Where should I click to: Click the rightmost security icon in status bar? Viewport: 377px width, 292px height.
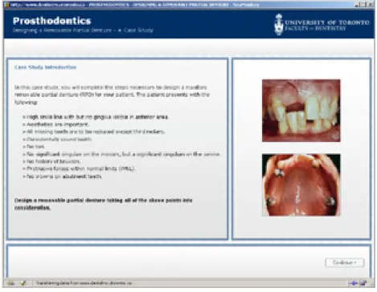coord(363,283)
